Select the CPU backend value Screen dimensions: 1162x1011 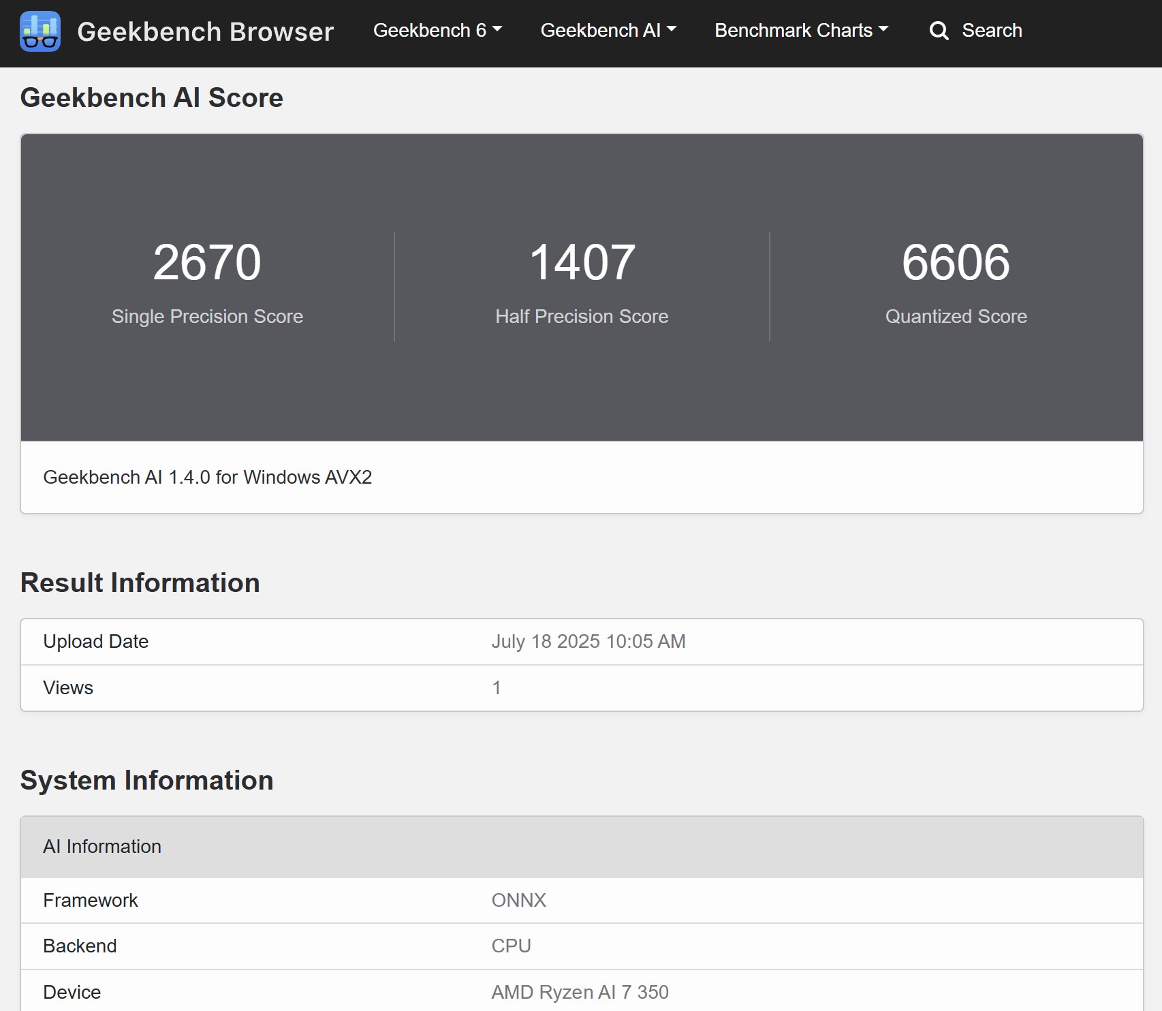tap(512, 946)
